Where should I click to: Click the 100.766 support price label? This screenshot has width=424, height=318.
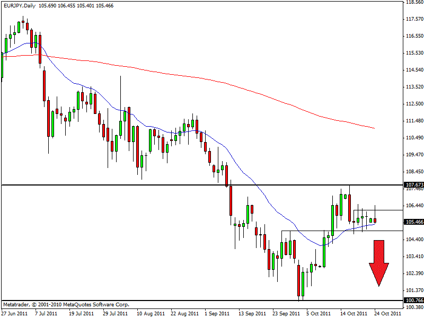(414, 301)
